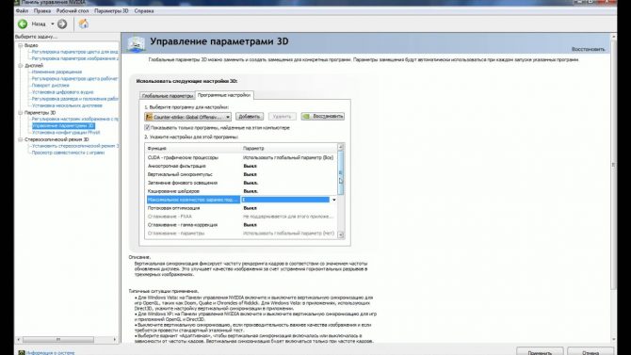The height and width of the screenshot is (355, 631).
Task: Open Поворот дисплея in the task tree
Action: [50, 86]
